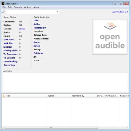Screen dimensions: 131x131
Task: Click the Summary text area
Action: [x=65, y=82]
